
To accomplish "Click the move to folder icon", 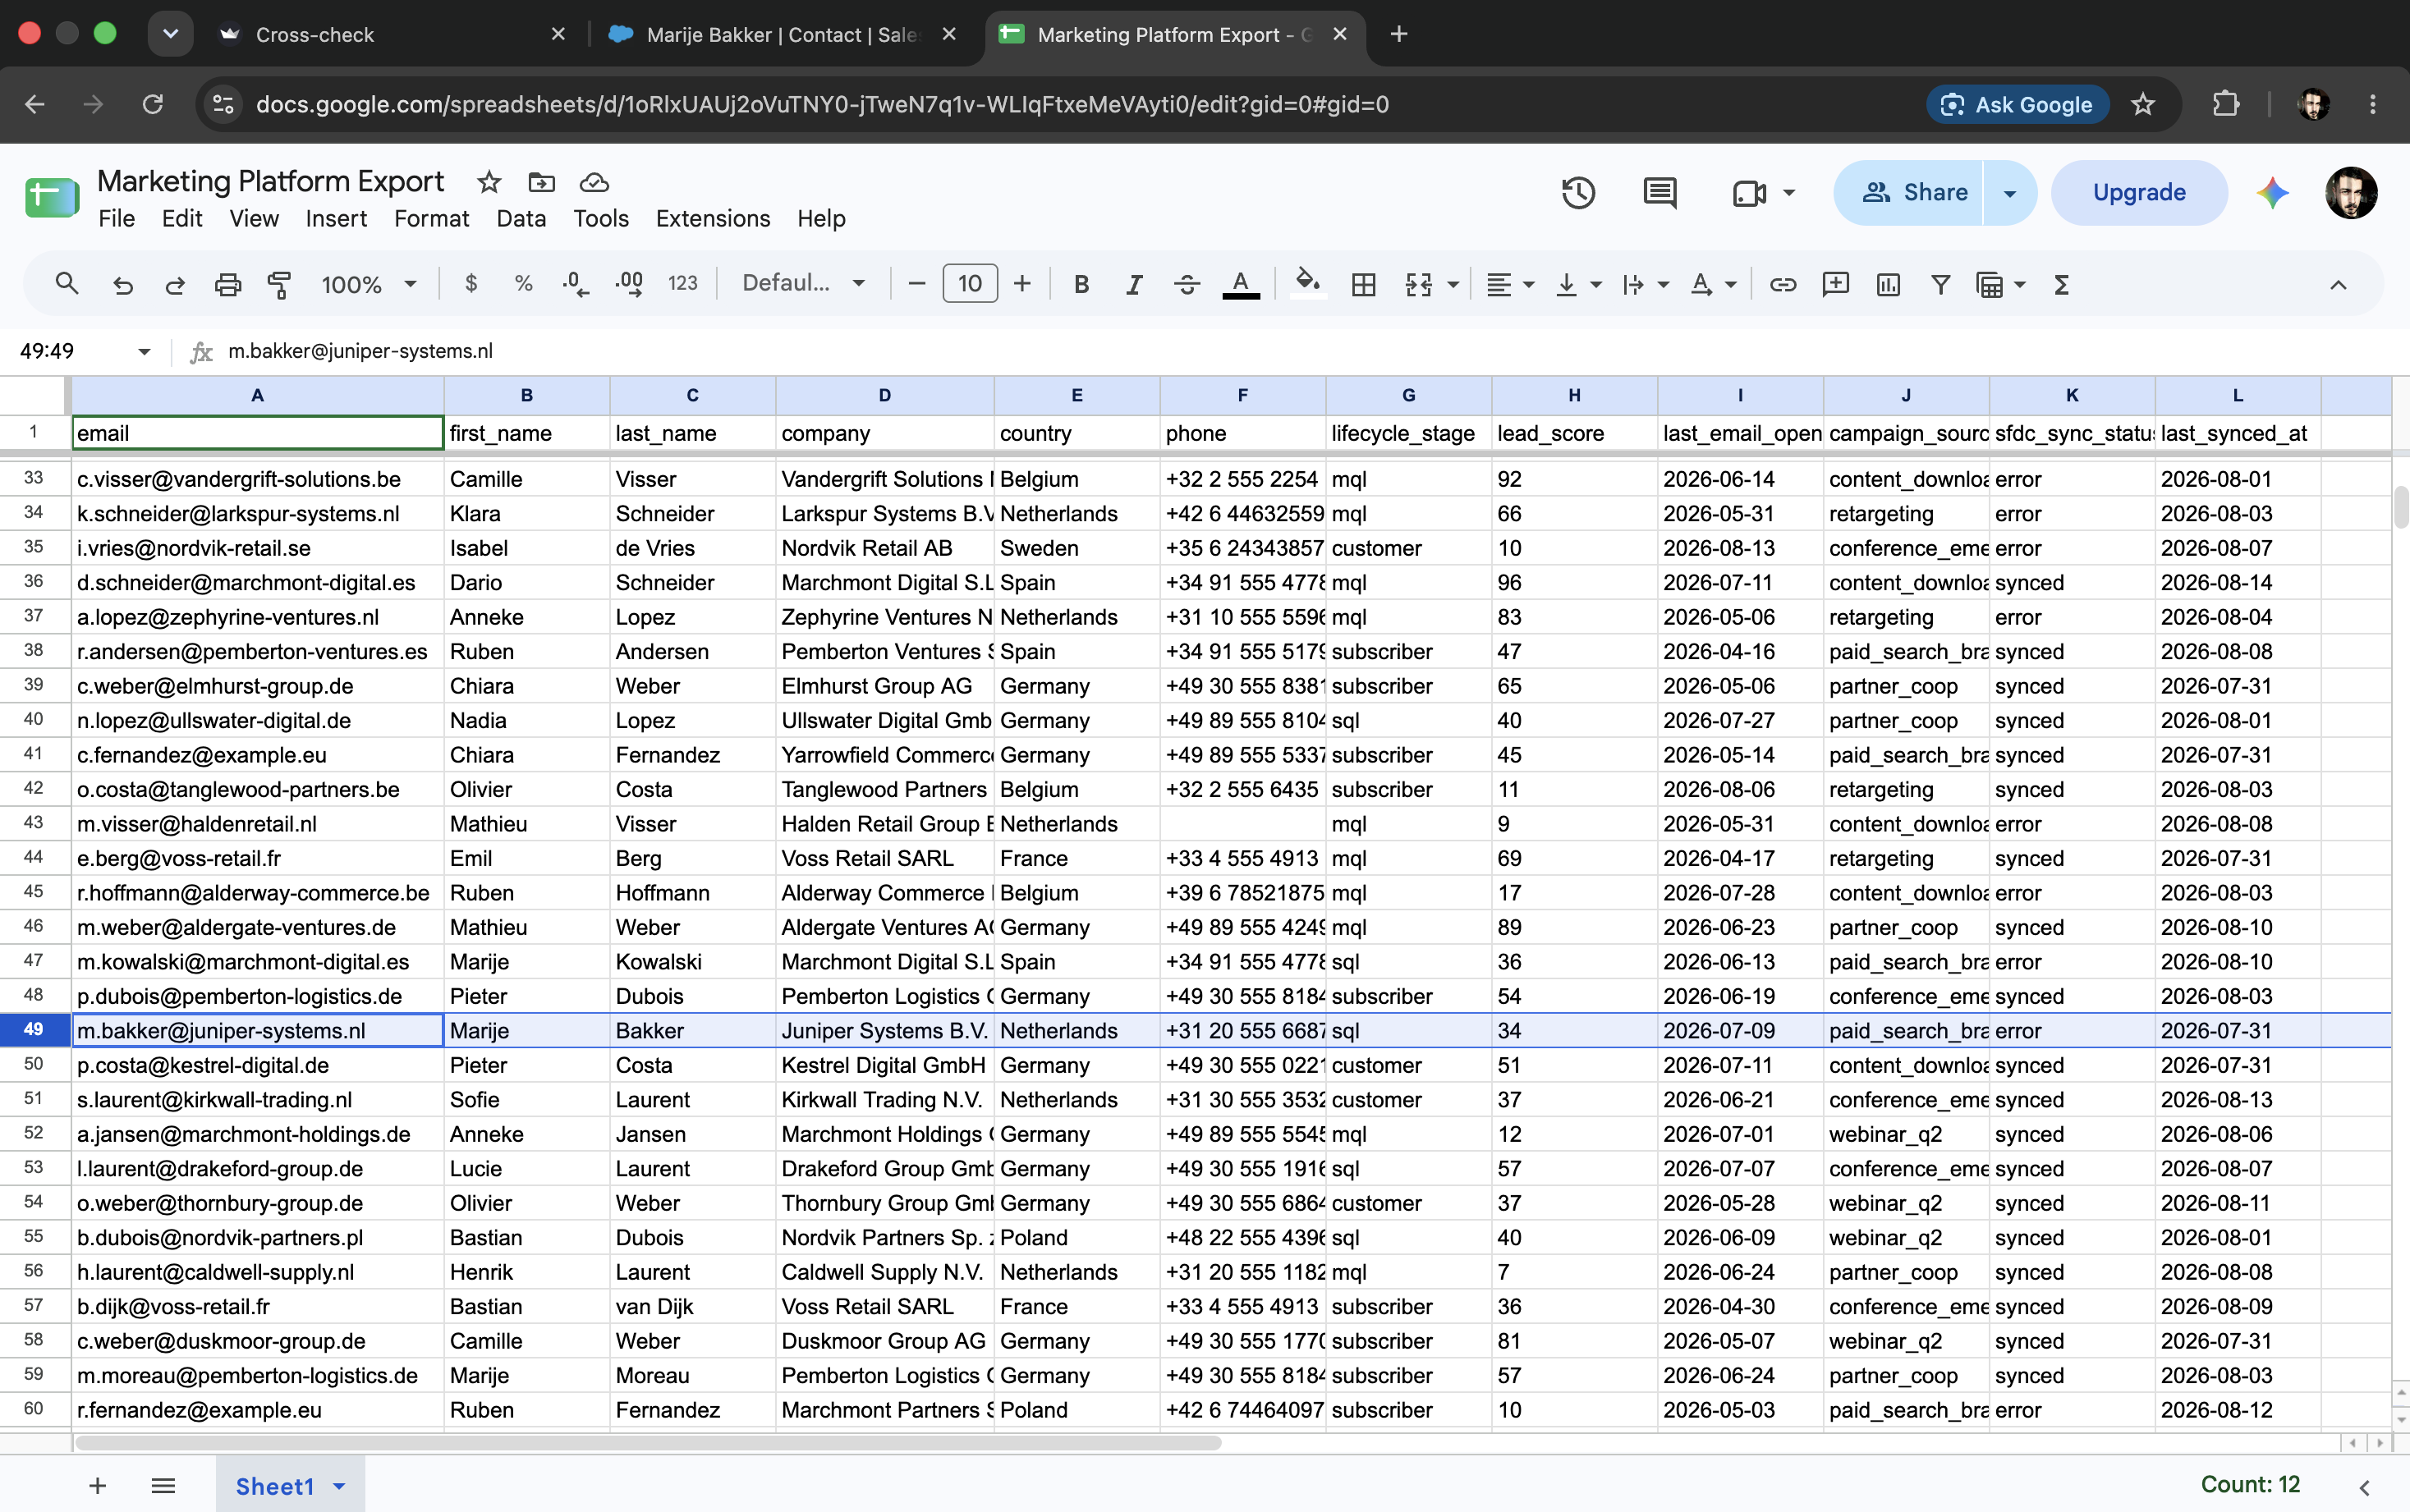I will [x=541, y=182].
